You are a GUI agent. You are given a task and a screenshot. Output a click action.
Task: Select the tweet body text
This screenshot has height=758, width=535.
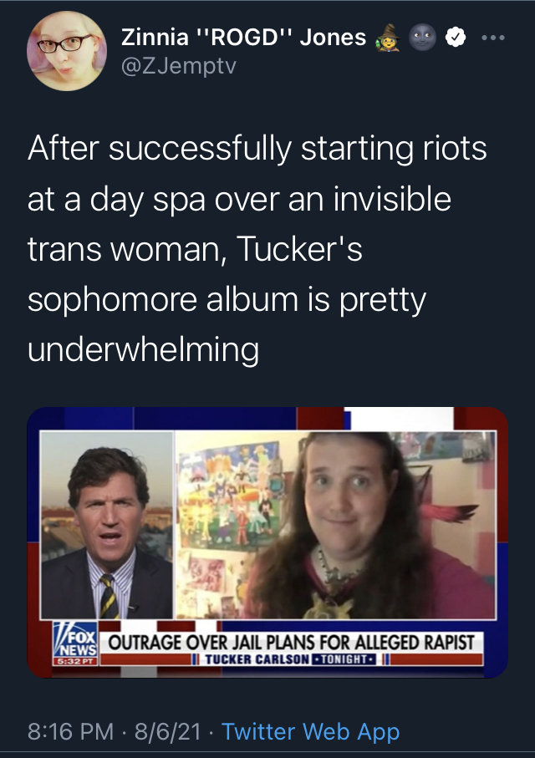[x=257, y=248]
